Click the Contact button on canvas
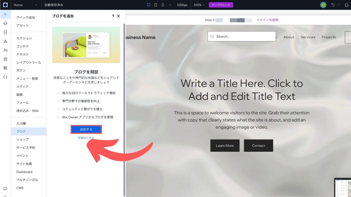The height and width of the screenshot is (197, 351). [x=258, y=145]
